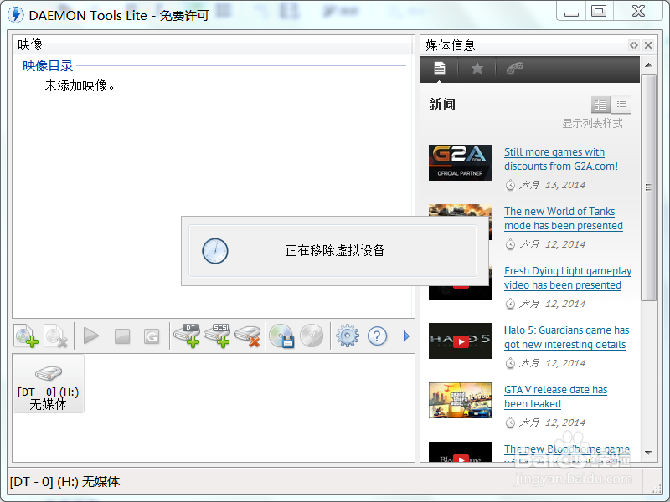670x502 pixels.
Task: Open 'Halo 5: Guardians game' news link
Action: [567, 337]
